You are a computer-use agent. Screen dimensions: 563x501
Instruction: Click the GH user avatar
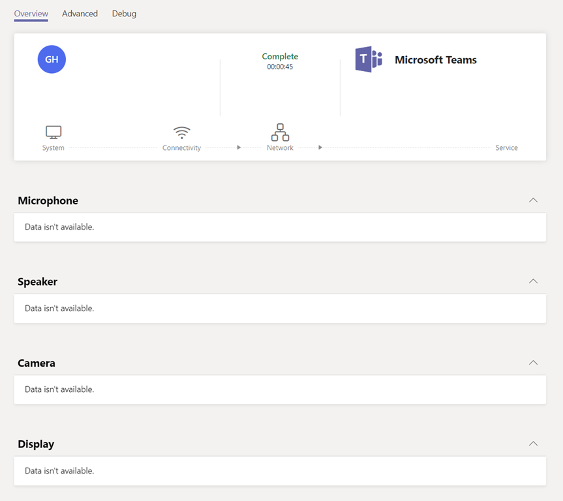[52, 59]
